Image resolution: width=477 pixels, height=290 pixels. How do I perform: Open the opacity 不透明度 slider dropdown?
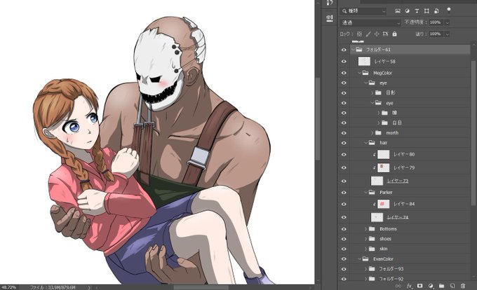click(x=448, y=23)
